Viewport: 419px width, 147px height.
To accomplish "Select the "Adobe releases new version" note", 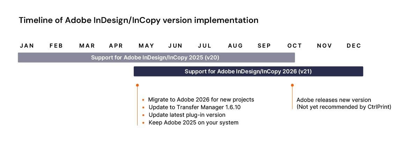I will (x=334, y=100).
